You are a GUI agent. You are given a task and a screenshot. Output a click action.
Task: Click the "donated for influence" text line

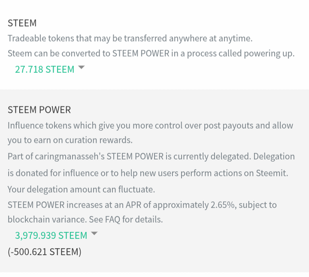click(x=148, y=173)
